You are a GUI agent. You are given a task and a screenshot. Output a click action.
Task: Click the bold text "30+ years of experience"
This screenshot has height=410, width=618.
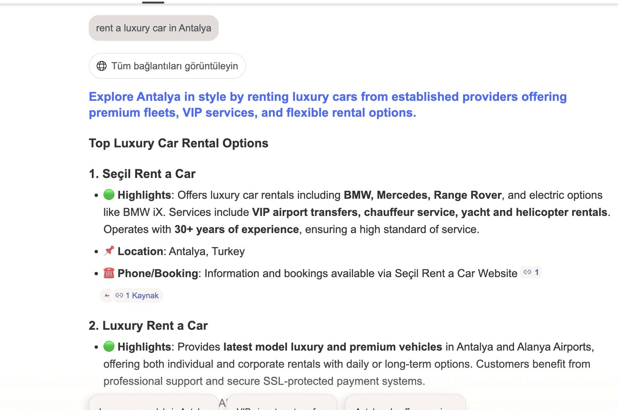tap(236, 230)
